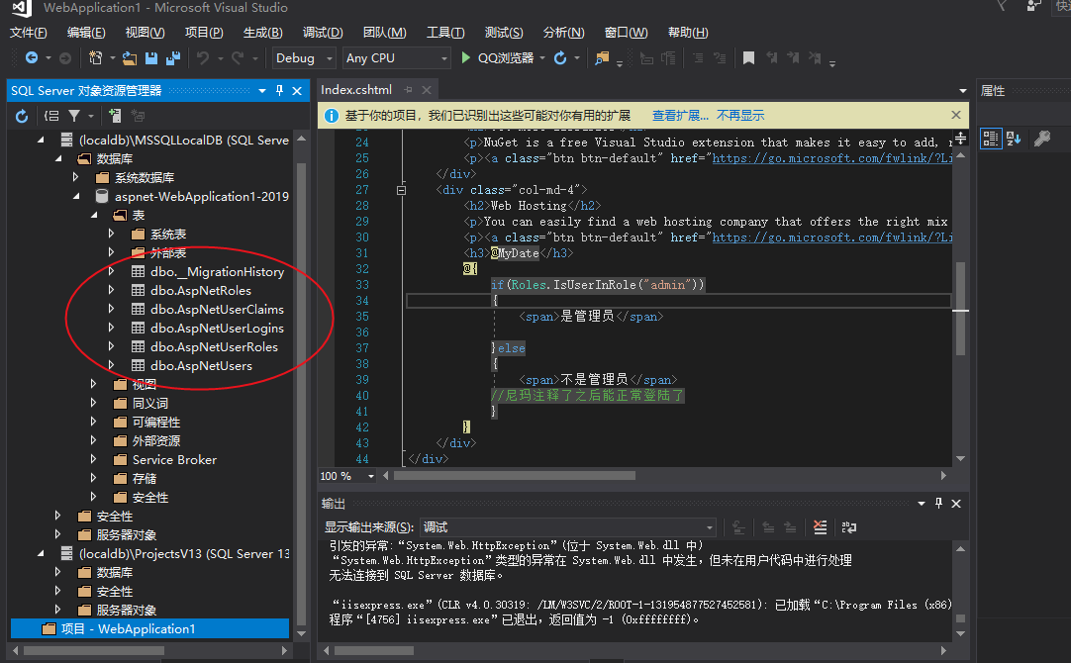This screenshot has height=663, width=1071.
Task: Click the wrench Property Pages icon
Action: point(1041,139)
